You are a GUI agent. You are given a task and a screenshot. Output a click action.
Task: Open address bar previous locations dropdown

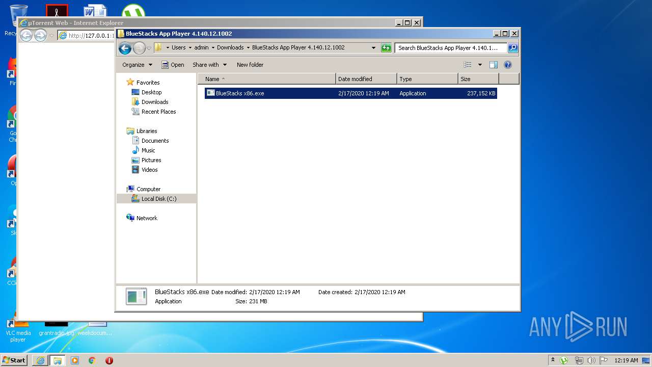click(373, 48)
